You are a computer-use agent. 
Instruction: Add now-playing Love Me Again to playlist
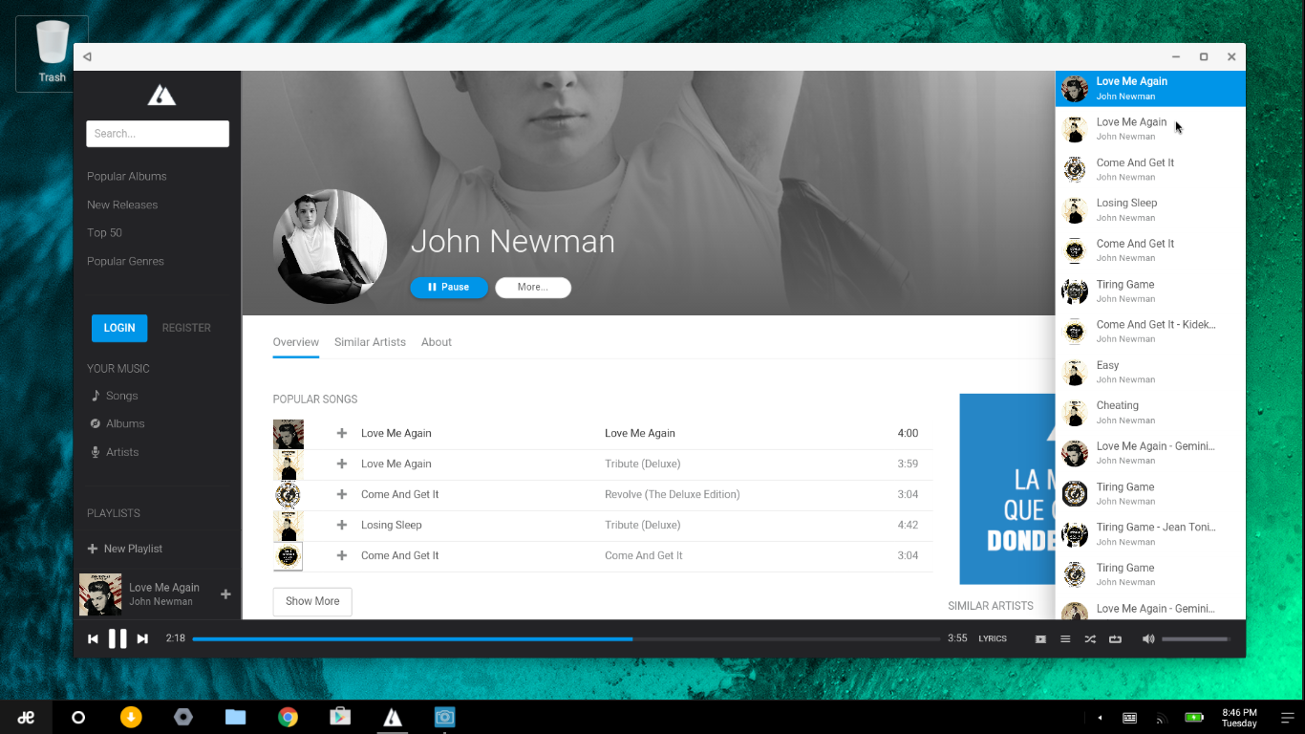pyautogui.click(x=226, y=594)
